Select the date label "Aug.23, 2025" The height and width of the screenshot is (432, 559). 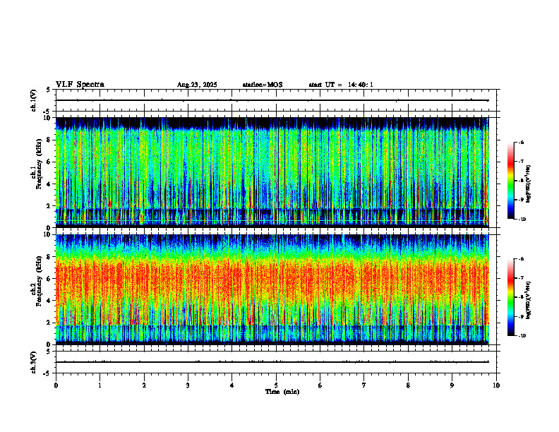pos(197,85)
